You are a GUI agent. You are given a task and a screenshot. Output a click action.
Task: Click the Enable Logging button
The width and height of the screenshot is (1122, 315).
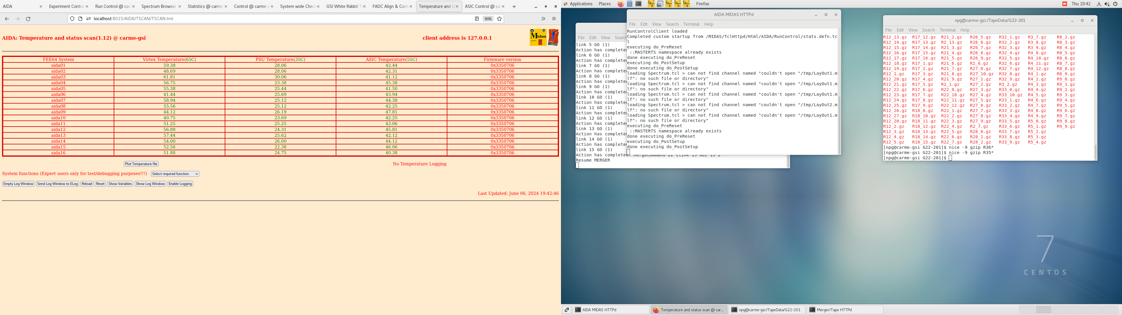click(x=180, y=184)
